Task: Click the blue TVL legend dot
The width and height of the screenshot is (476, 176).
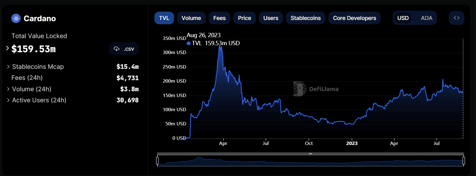Action: 188,43
